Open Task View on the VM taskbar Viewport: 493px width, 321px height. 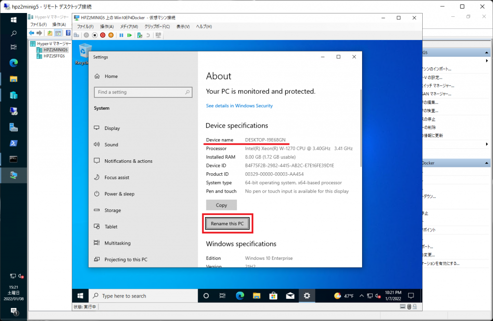coord(222,296)
